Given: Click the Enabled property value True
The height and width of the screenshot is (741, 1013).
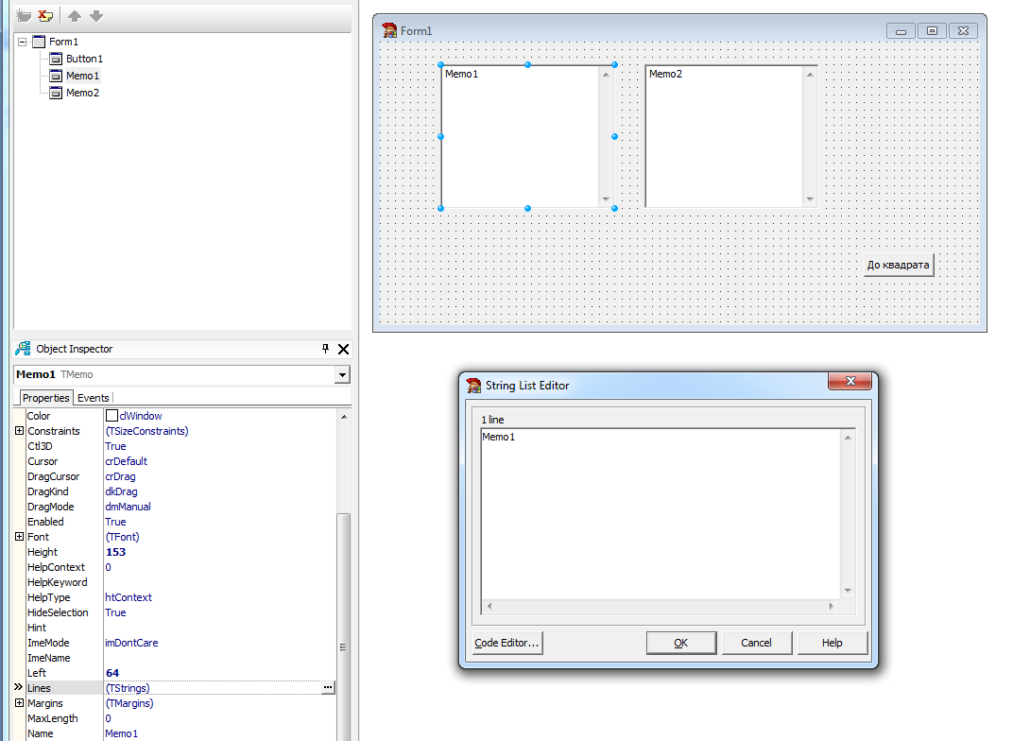Looking at the screenshot, I should [x=115, y=522].
